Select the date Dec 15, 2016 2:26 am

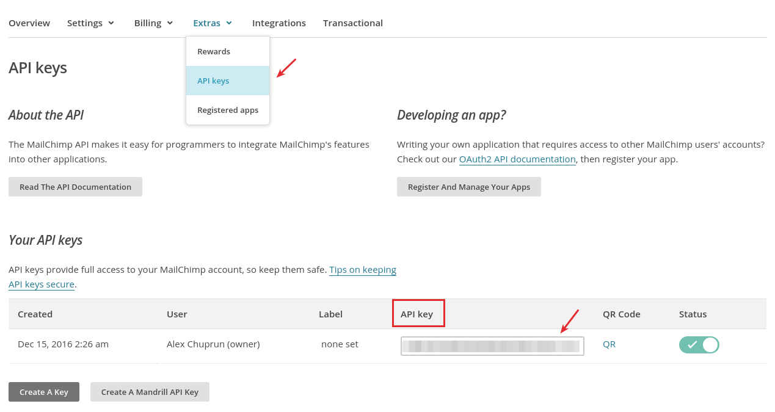[63, 344]
